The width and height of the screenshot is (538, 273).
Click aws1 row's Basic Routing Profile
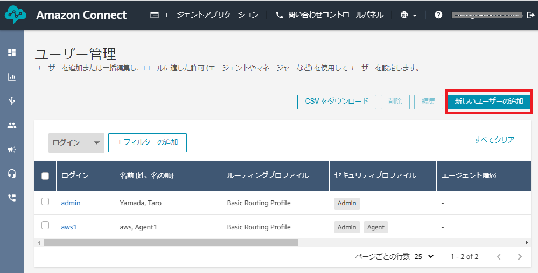[x=258, y=227]
